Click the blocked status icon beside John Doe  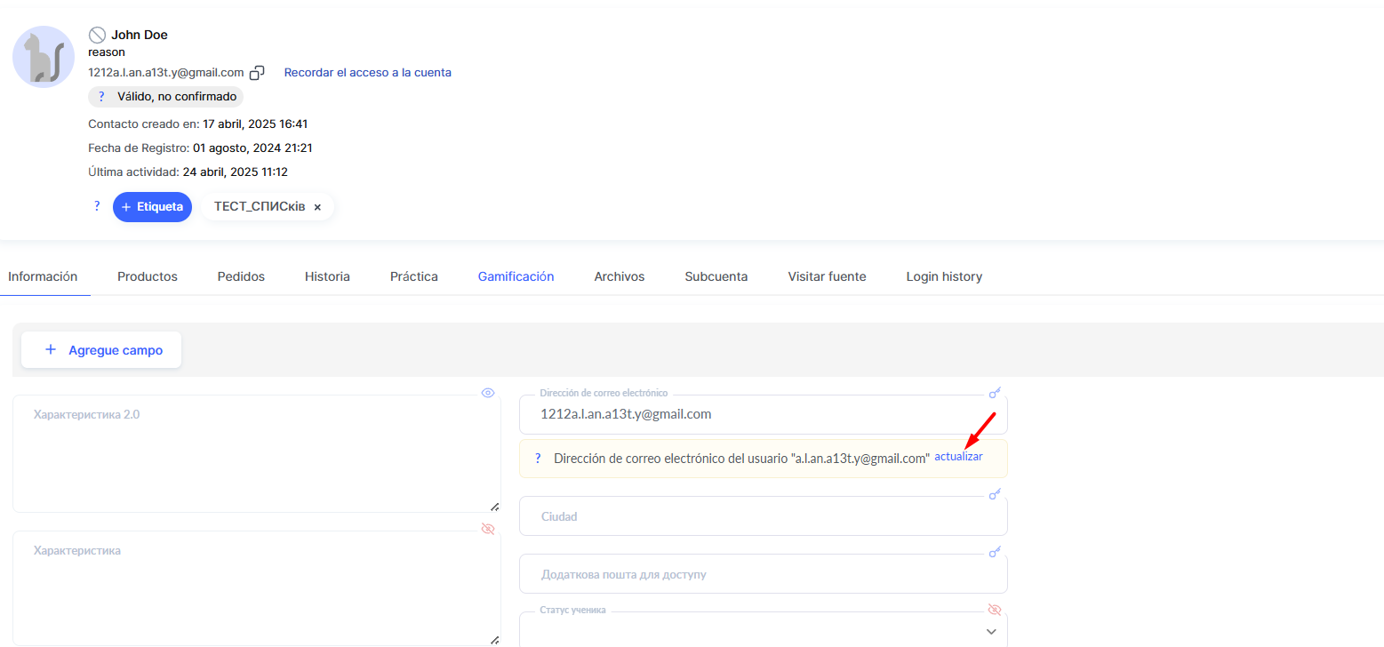coord(97,35)
